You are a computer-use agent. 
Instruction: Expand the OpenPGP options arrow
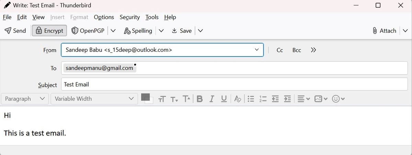click(x=113, y=31)
